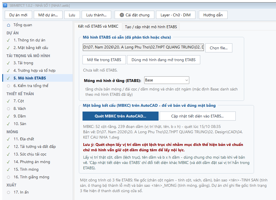Open step 8. Vách design
Image resolution: width=276 pixels, height=200 pixels.
(38, 108)
